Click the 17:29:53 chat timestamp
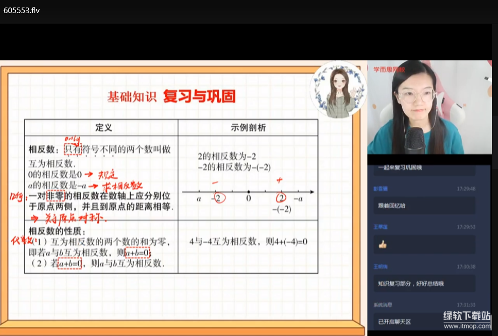The image size is (498, 336). [466, 227]
